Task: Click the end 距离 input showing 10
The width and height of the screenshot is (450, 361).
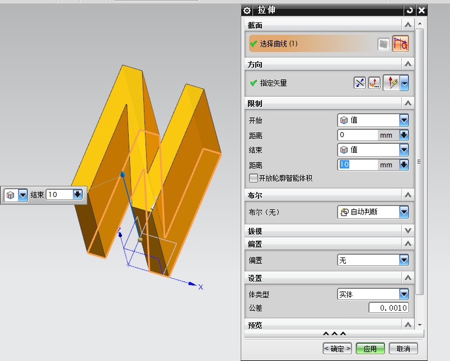Action: point(358,165)
